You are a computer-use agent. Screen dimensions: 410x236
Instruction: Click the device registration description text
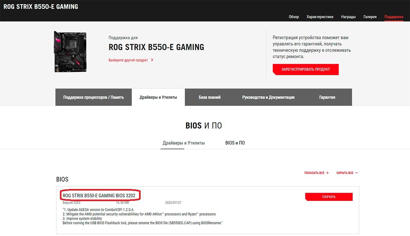pyautogui.click(x=312, y=47)
